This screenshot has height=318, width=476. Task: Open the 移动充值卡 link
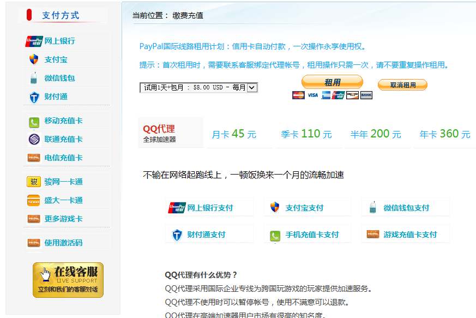pos(63,121)
